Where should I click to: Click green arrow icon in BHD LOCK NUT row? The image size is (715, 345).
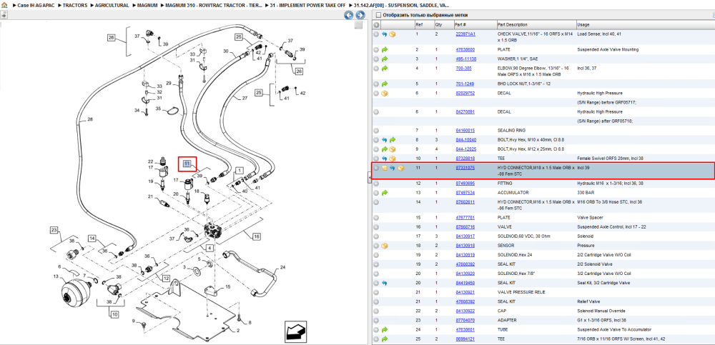coord(385,84)
